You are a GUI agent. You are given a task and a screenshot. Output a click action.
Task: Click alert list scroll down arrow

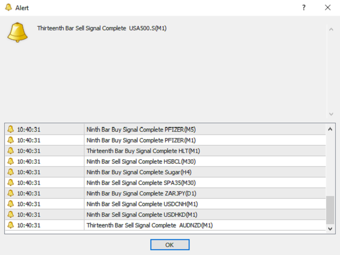pyautogui.click(x=330, y=229)
